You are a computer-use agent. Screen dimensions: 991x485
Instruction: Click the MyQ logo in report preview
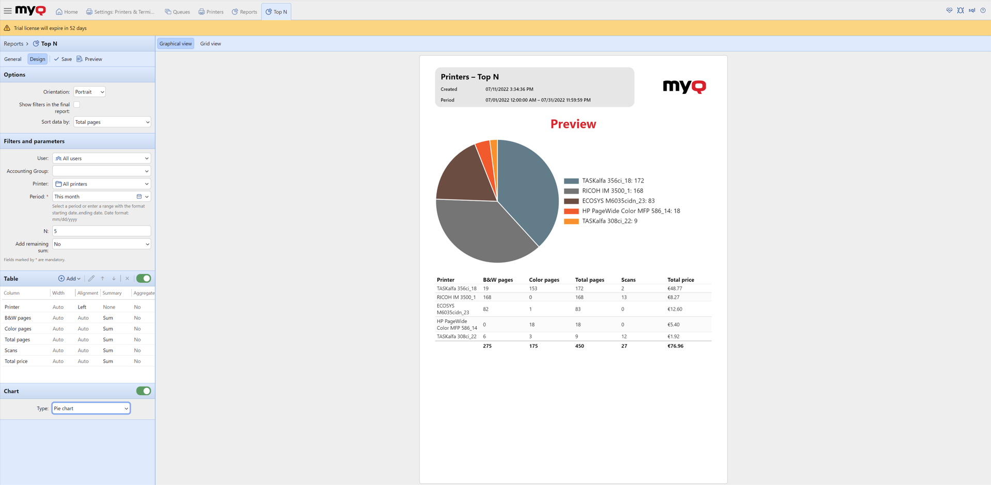[684, 86]
